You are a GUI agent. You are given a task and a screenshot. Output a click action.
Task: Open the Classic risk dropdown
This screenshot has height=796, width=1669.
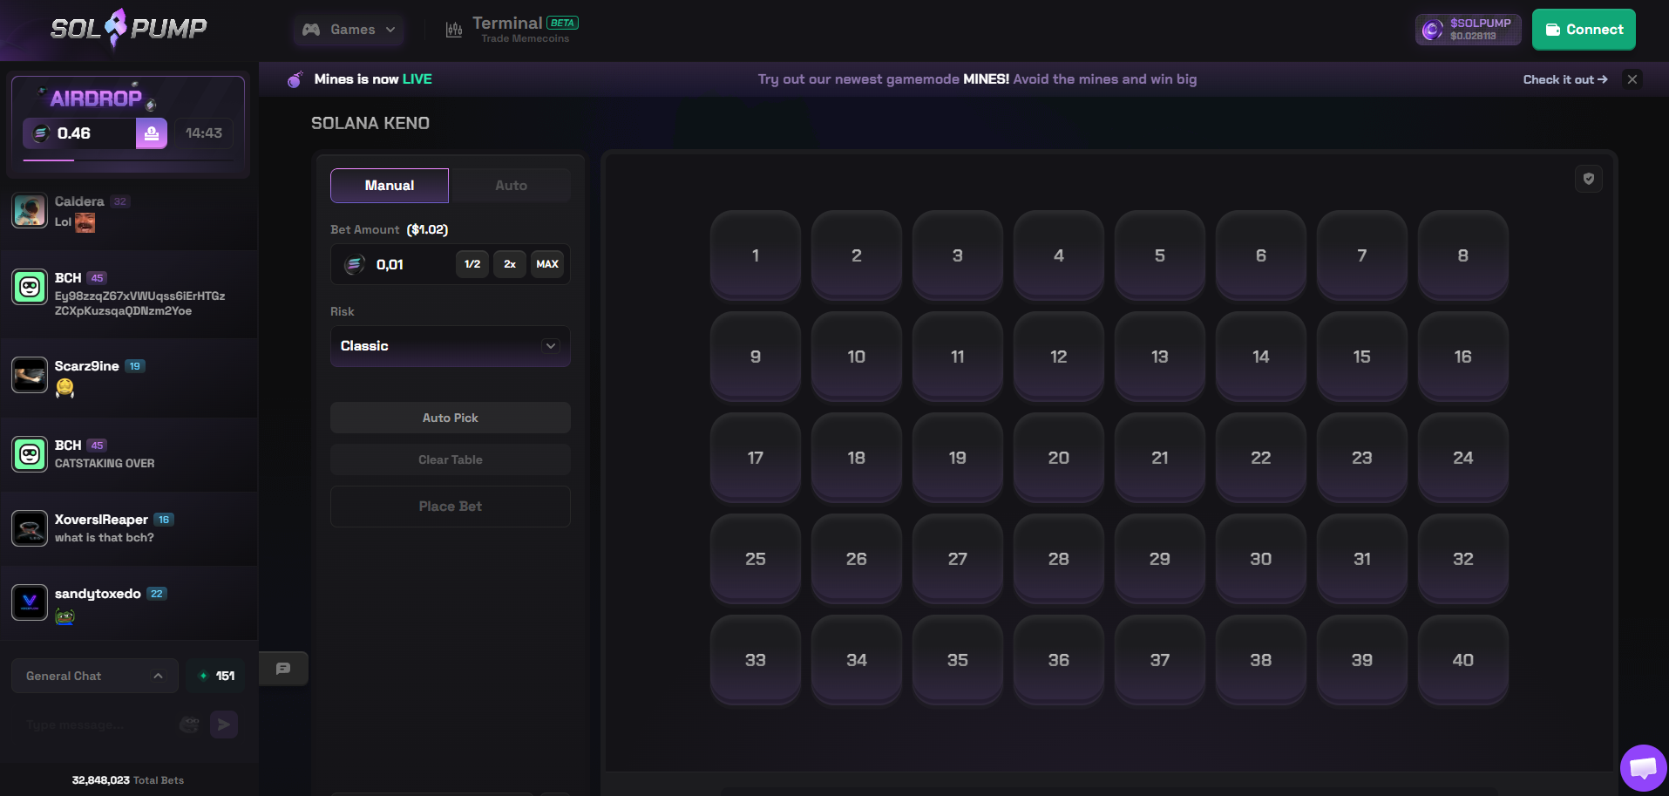click(x=451, y=346)
